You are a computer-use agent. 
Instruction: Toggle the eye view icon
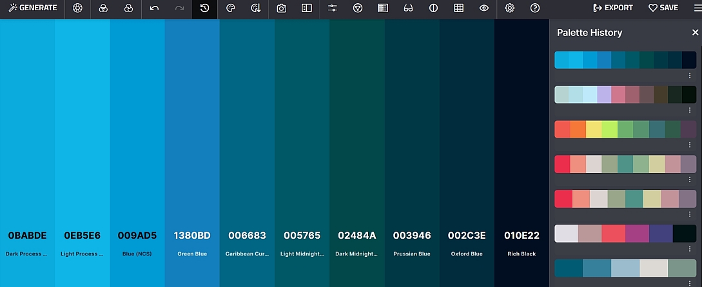pyautogui.click(x=484, y=8)
